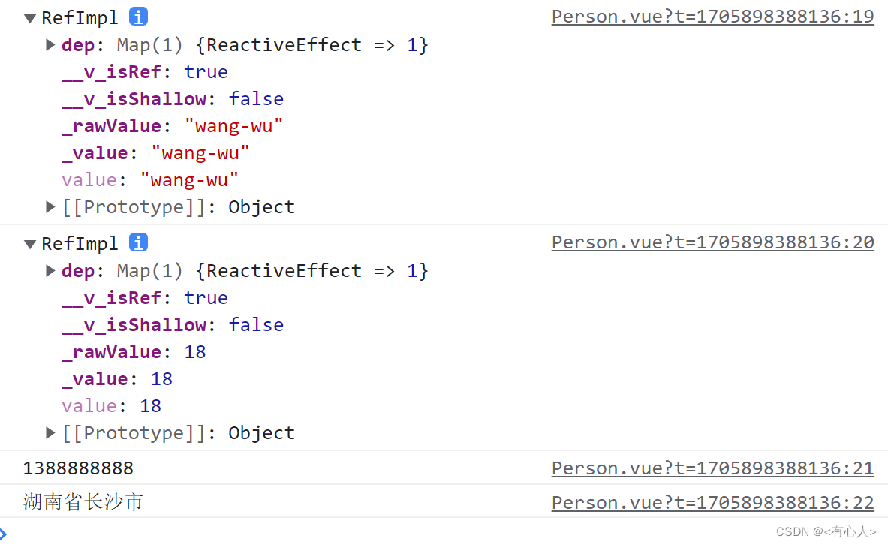
Task: Open the Person.vue link at line 22
Action: pos(712,502)
